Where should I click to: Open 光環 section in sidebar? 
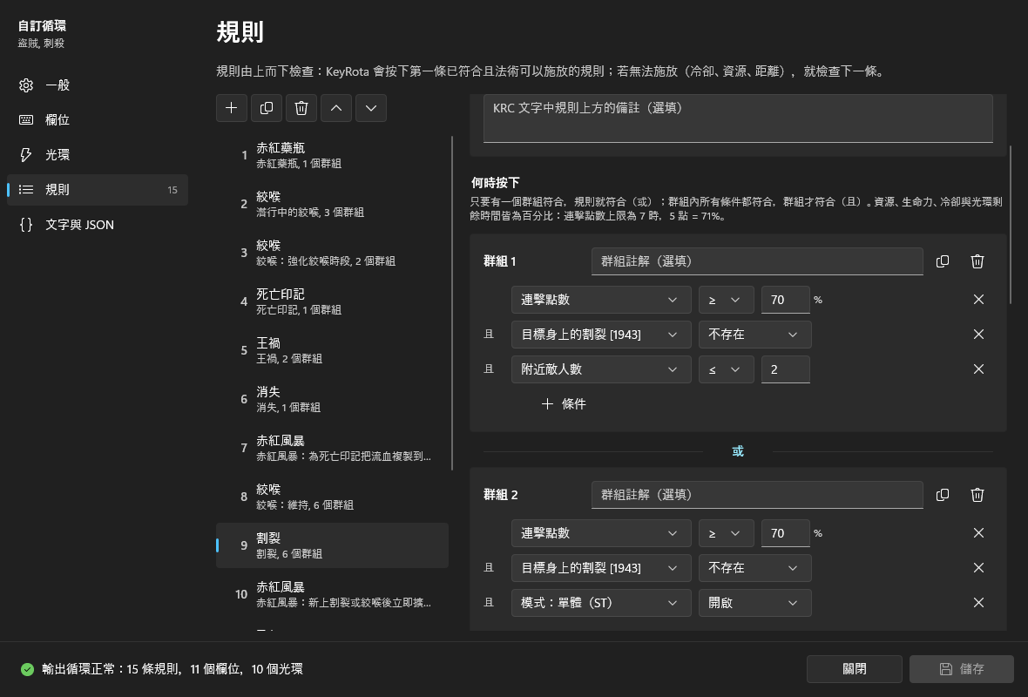tap(98, 155)
